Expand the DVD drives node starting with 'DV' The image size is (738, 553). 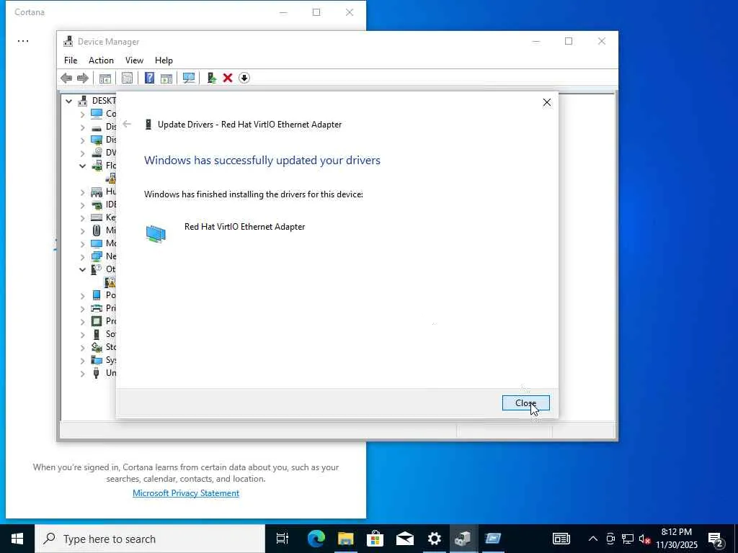coord(82,153)
